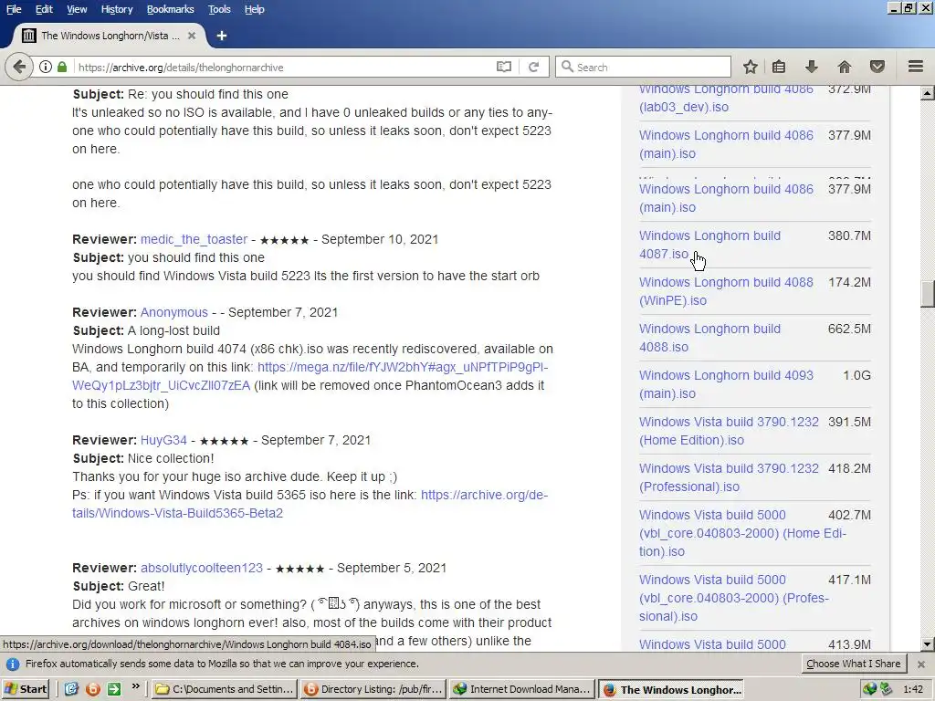The width and height of the screenshot is (935, 701).
Task: Click the 380.7M file size text
Action: tap(849, 235)
